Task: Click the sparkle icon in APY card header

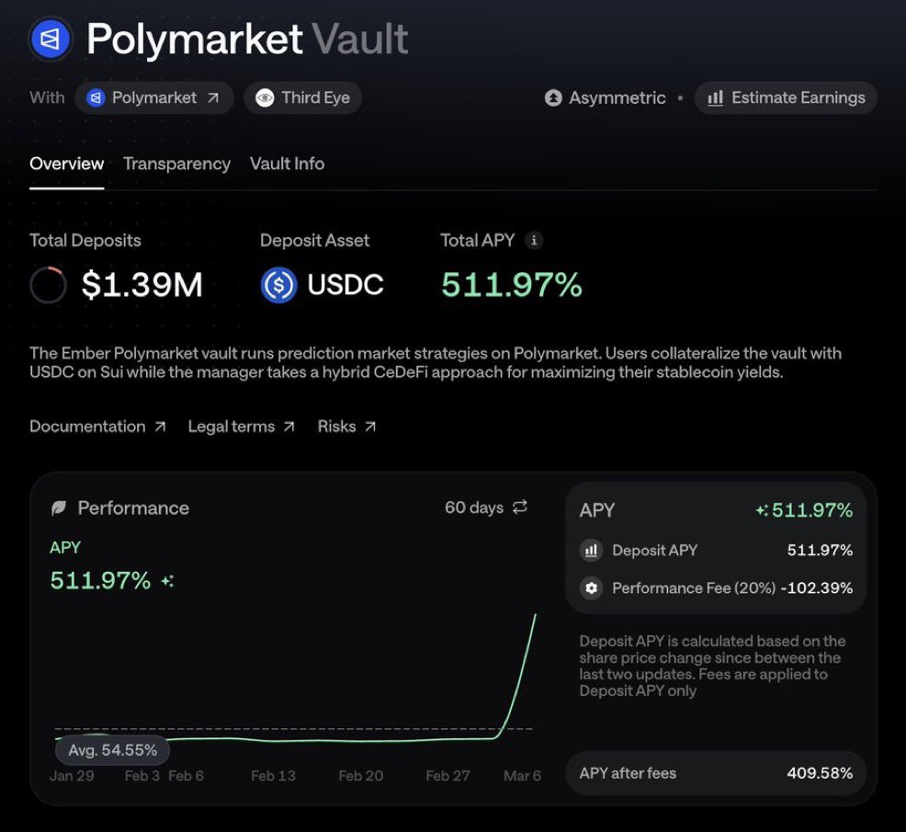Action: tap(762, 510)
